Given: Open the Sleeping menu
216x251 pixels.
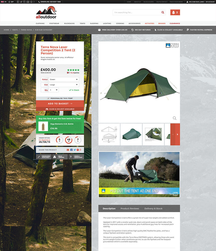Looking at the screenshot, I should 94,23.
